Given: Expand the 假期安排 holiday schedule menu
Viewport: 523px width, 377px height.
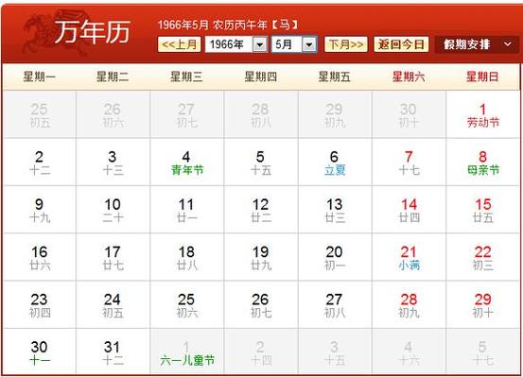Looking at the screenshot, I should coord(477,44).
